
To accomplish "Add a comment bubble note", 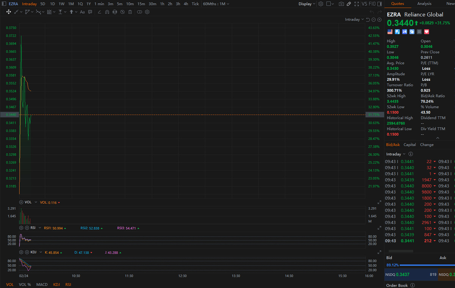I will coord(90,12).
